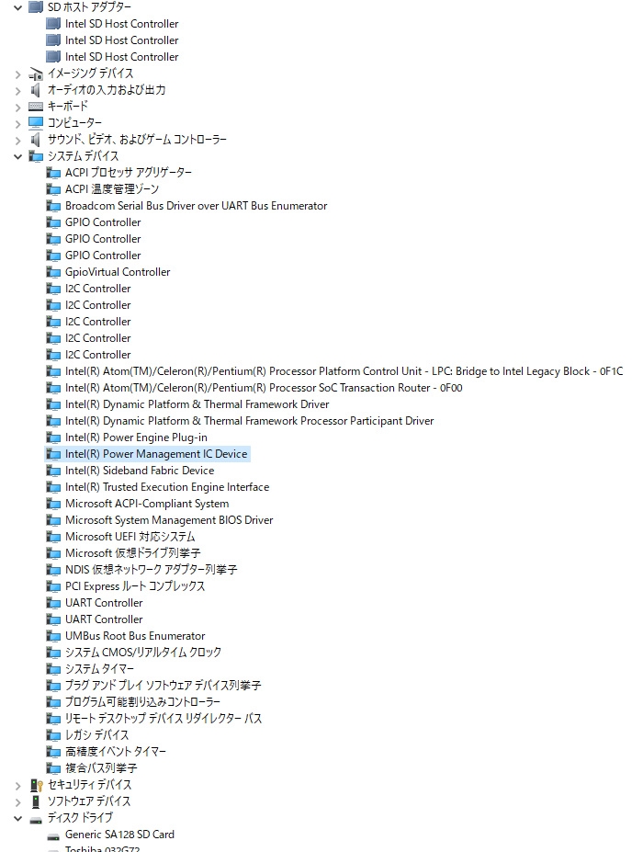Image resolution: width=643 pixels, height=852 pixels.
Task: Select Intel(R) Power Management IC Device
Action: pyautogui.click(x=156, y=454)
